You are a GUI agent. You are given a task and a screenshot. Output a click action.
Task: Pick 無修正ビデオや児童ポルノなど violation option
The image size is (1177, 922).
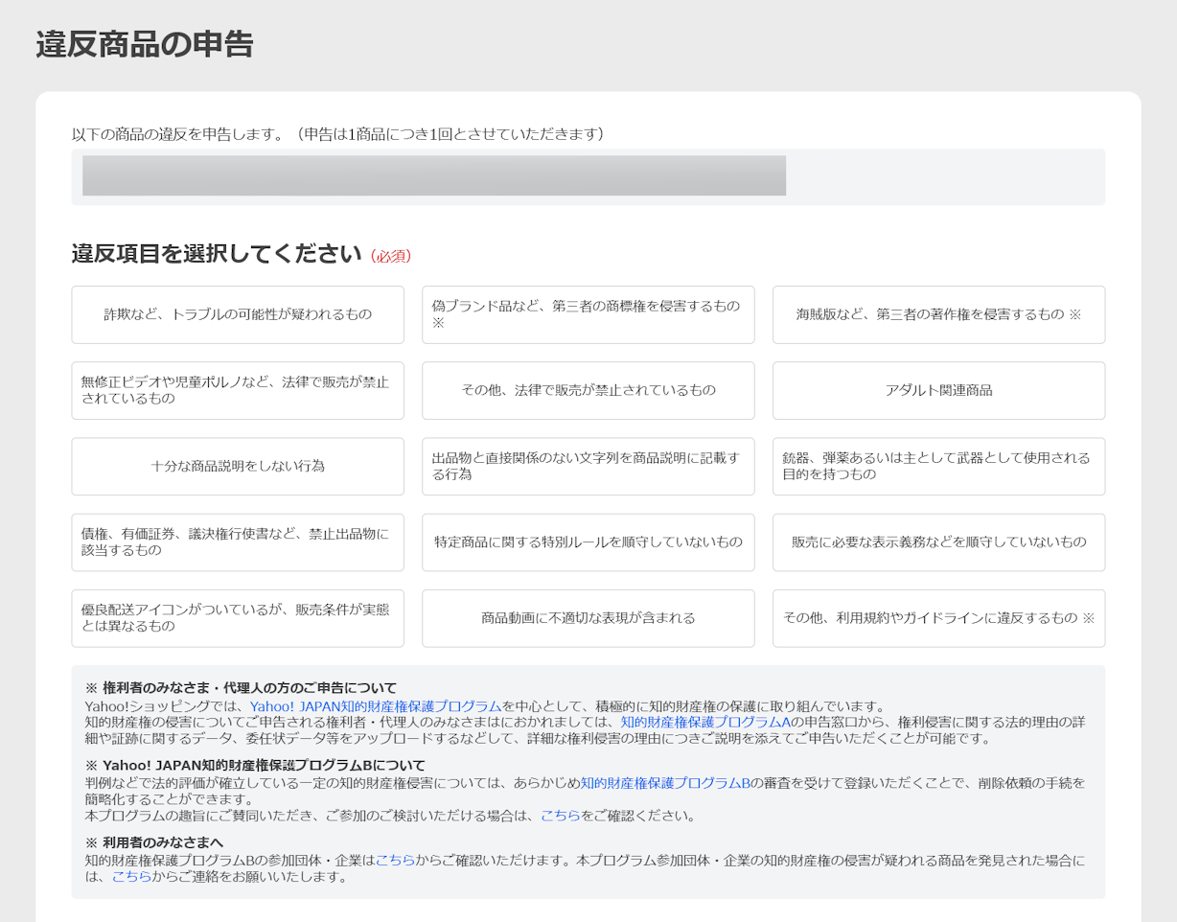238,390
